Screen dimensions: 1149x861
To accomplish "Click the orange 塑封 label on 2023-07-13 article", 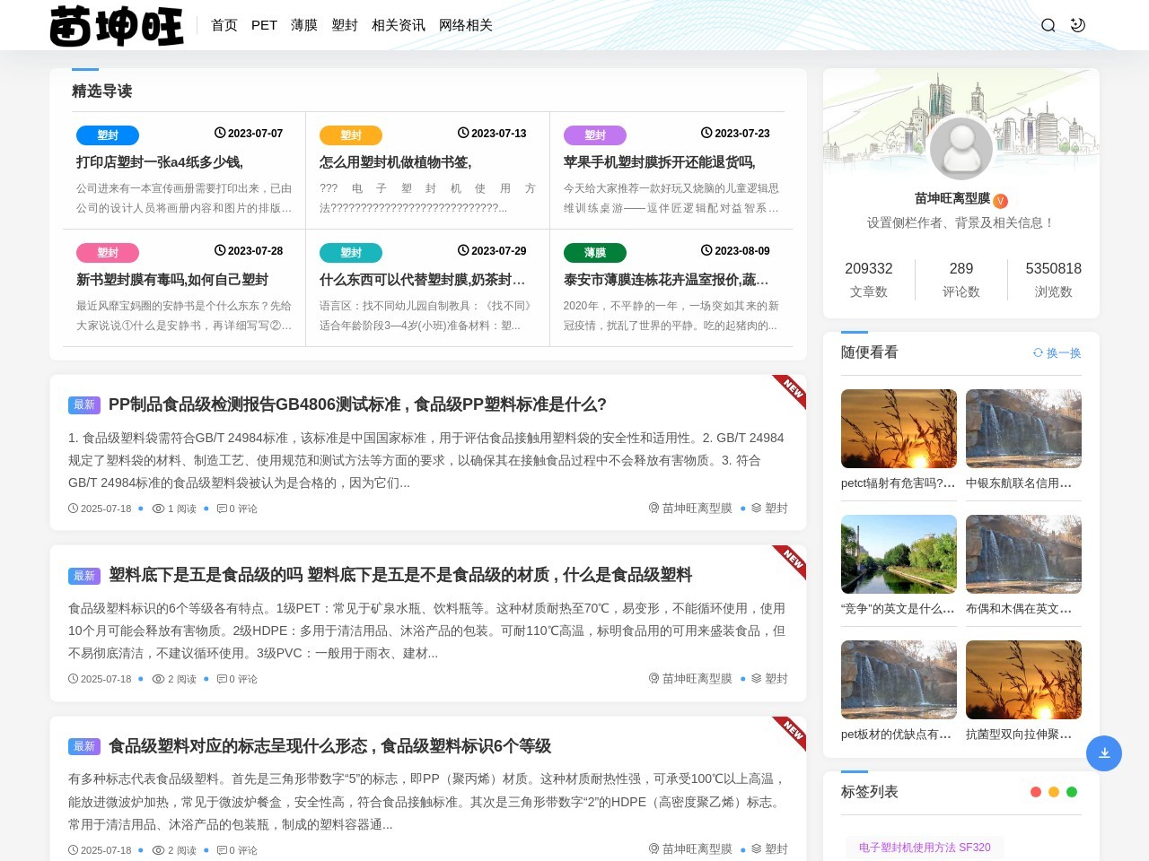I will pos(351,135).
